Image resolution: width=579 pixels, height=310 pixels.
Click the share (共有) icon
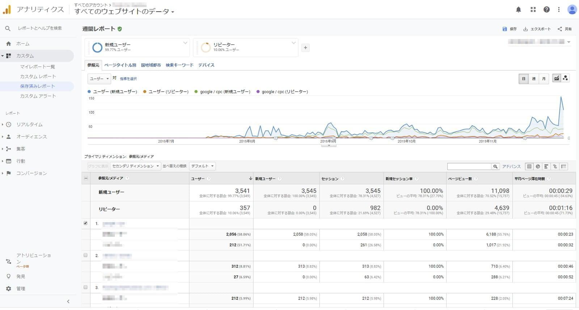click(x=560, y=29)
